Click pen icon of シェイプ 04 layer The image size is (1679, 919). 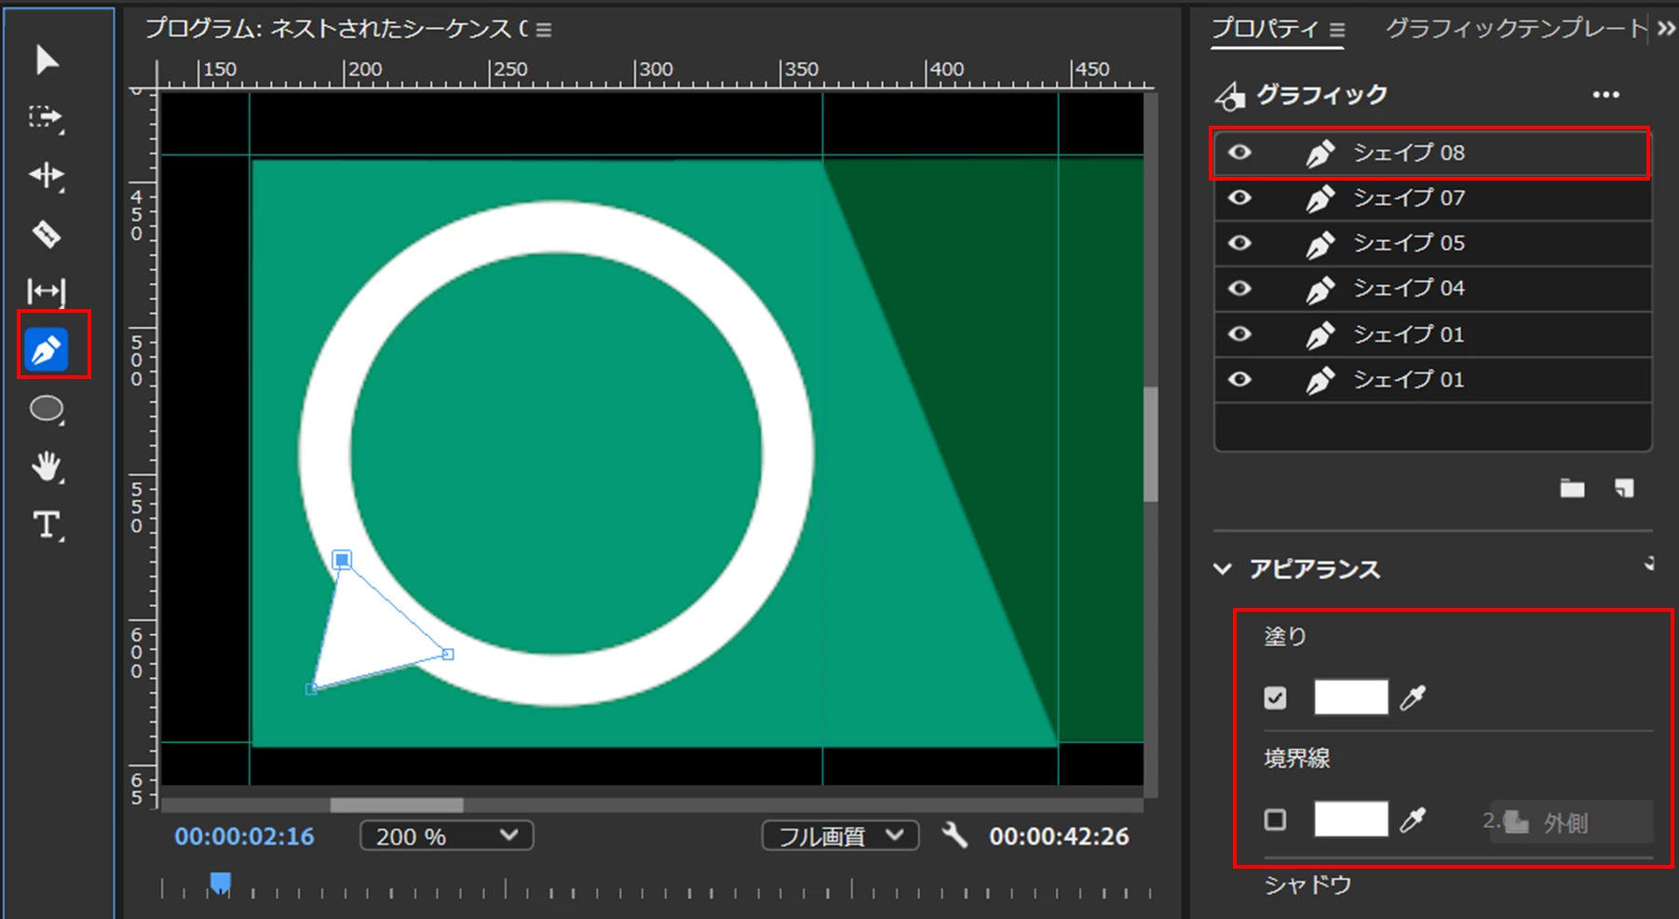click(x=1320, y=290)
